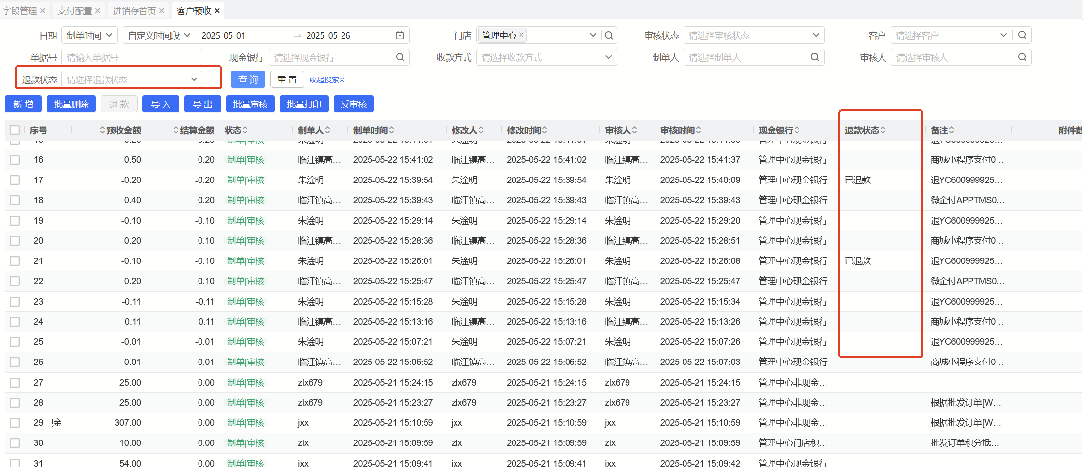Switch to the 进销存首页 tab

(134, 11)
